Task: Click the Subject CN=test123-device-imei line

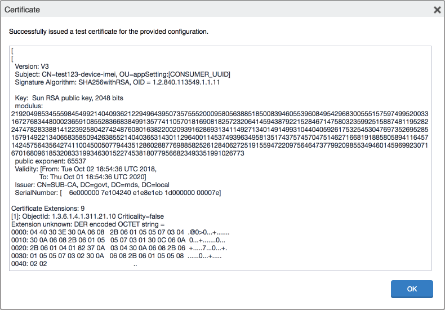Action: [122, 74]
